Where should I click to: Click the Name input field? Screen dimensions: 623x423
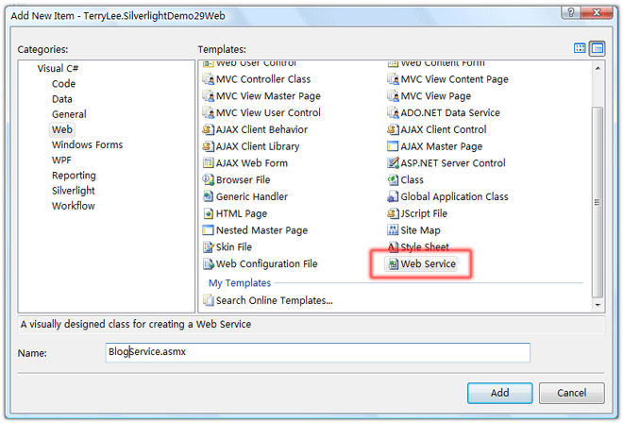(316, 352)
